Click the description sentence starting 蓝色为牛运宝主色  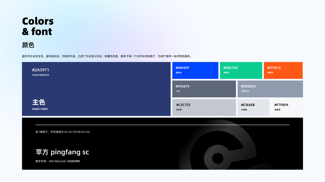pyautogui.click(x=107, y=56)
